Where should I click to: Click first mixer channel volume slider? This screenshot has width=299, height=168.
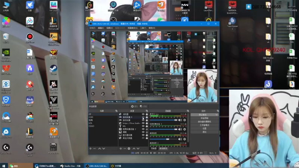click(x=163, y=120)
